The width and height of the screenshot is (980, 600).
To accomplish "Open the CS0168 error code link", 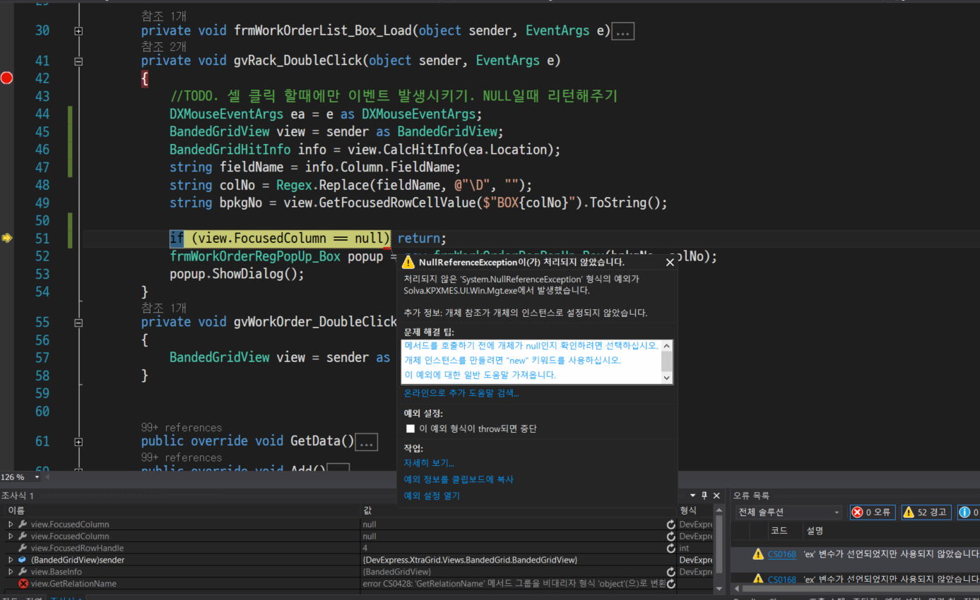I will click(x=781, y=554).
